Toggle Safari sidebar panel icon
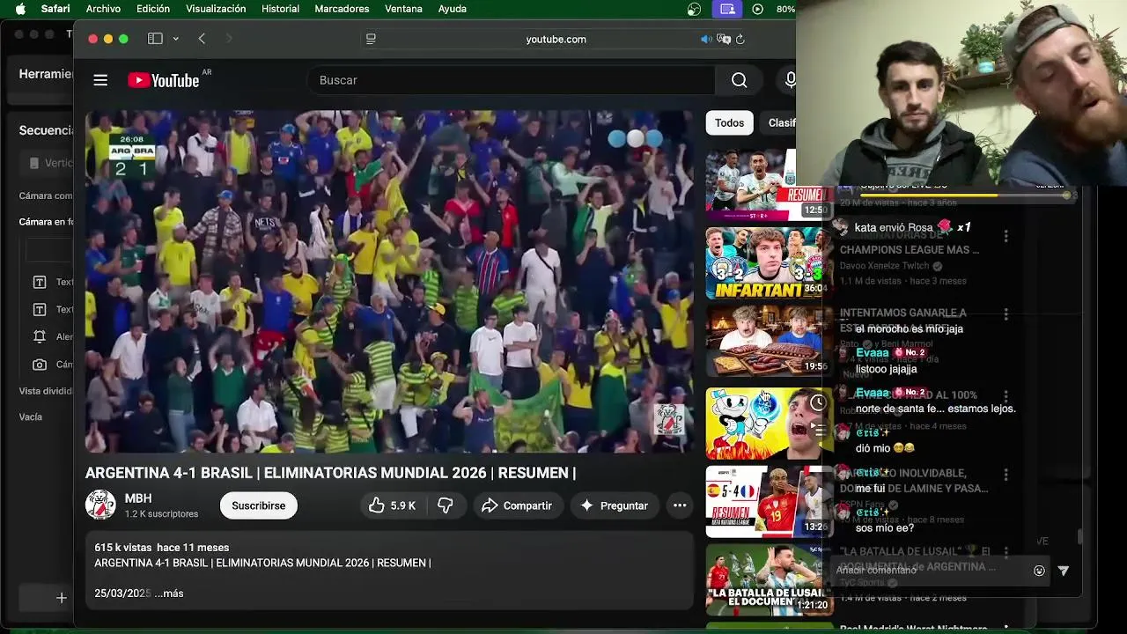This screenshot has height=634, width=1127. (155, 39)
